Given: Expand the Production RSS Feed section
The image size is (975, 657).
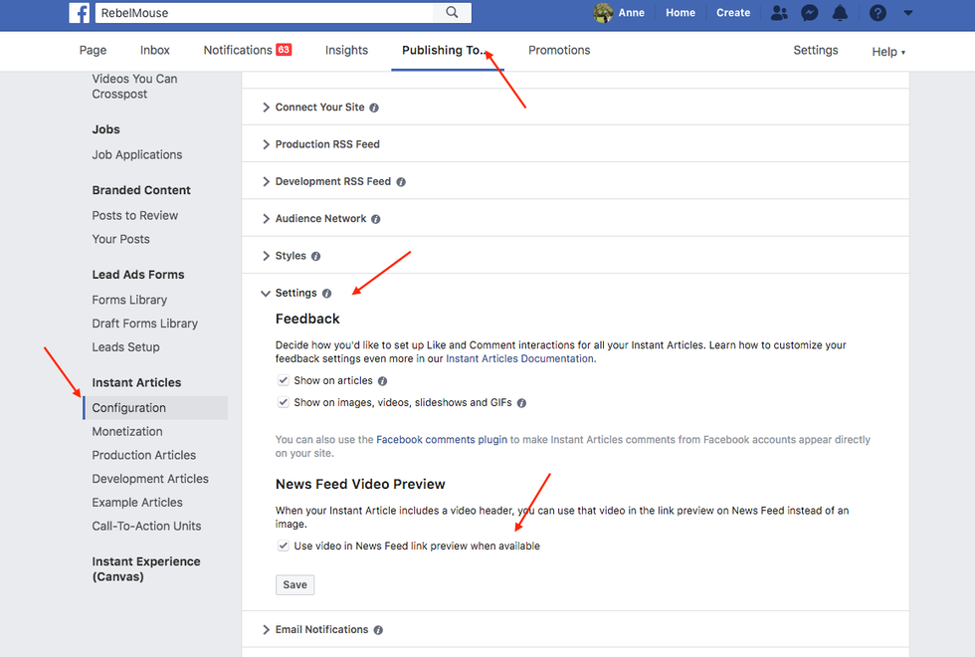Looking at the screenshot, I should tap(326, 144).
